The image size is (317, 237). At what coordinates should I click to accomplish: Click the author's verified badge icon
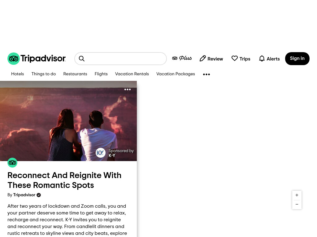pyautogui.click(x=39, y=195)
